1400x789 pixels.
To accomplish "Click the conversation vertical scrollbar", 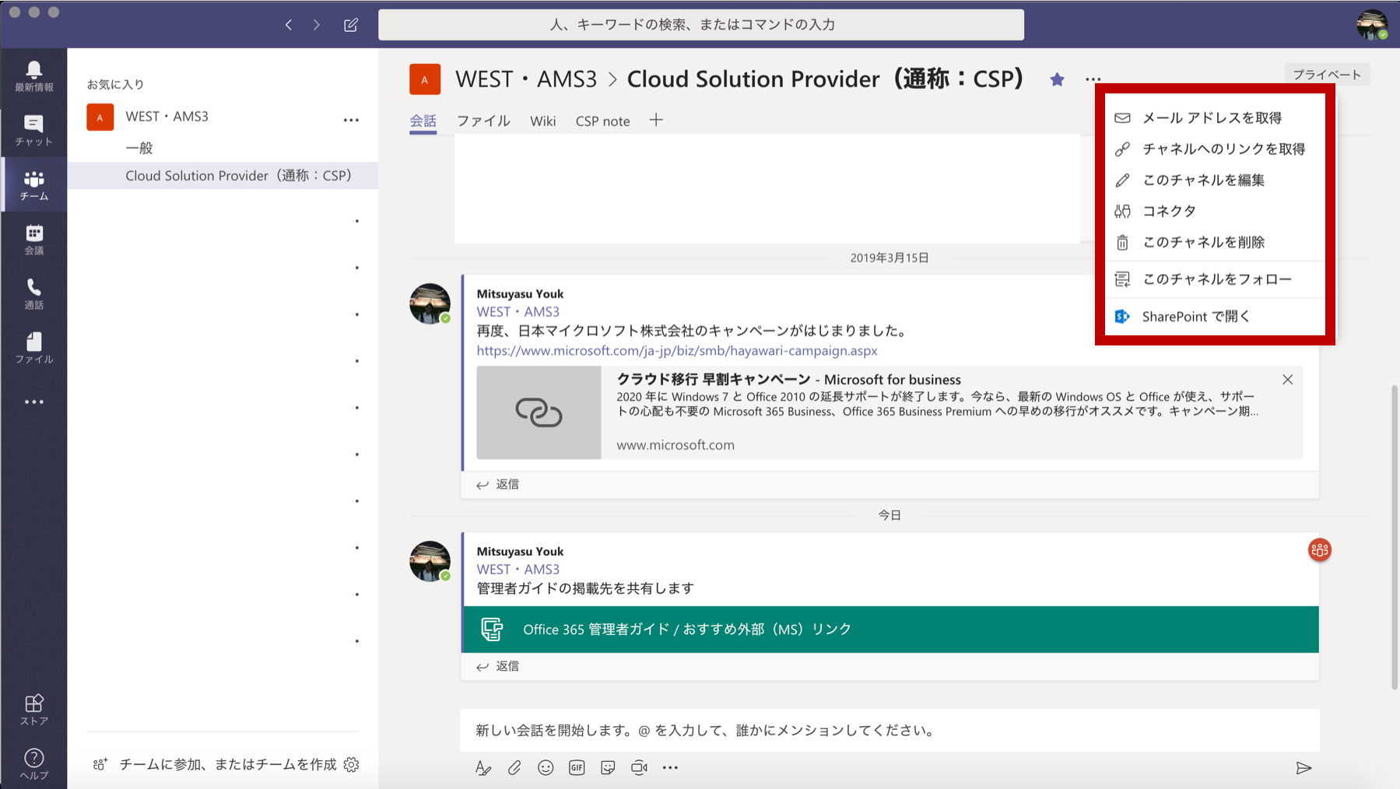I will [1395, 537].
